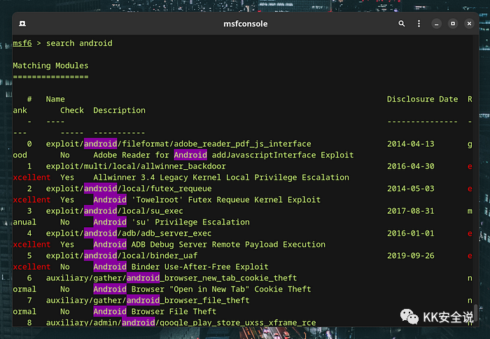
Task: Click the futex_requeue module path
Action: 129,189
